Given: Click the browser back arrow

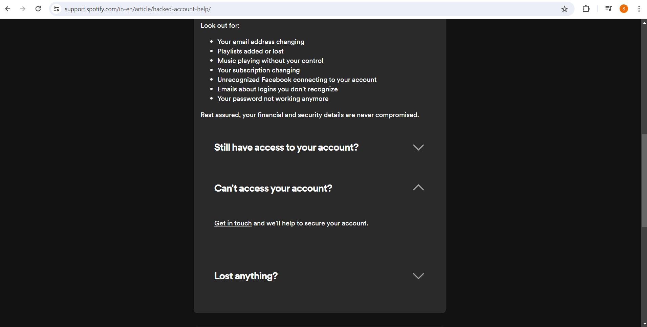Looking at the screenshot, I should tap(7, 8).
